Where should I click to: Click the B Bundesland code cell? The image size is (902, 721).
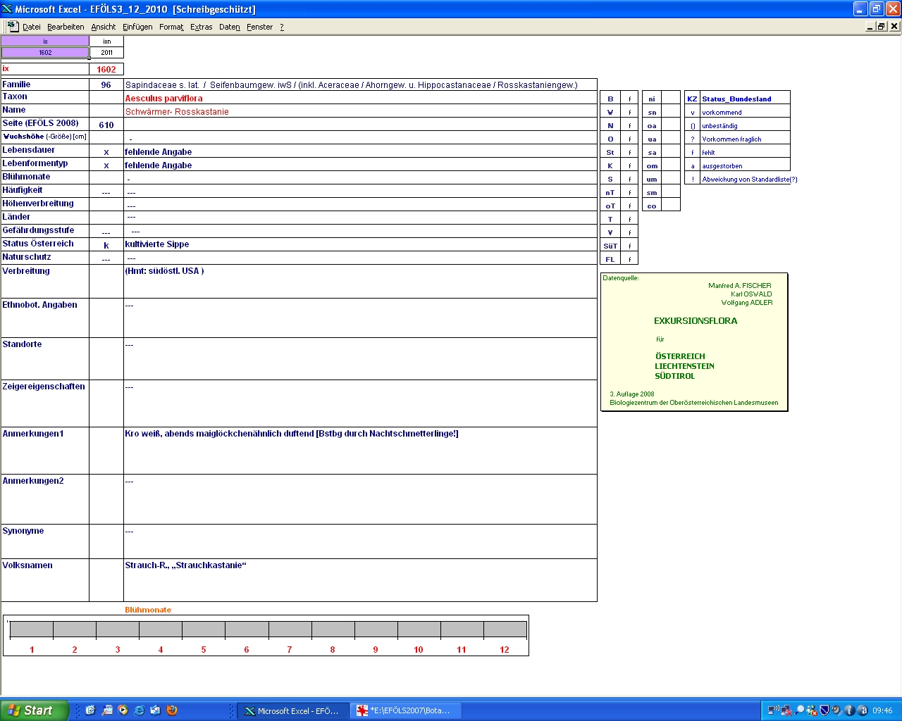[610, 99]
